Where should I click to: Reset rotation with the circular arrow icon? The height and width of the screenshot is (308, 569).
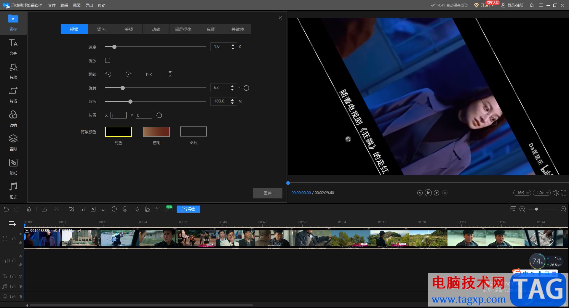pos(246,88)
